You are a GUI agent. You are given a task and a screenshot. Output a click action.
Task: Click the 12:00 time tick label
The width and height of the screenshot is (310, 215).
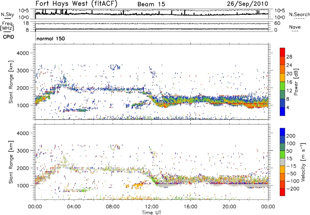[152, 207]
